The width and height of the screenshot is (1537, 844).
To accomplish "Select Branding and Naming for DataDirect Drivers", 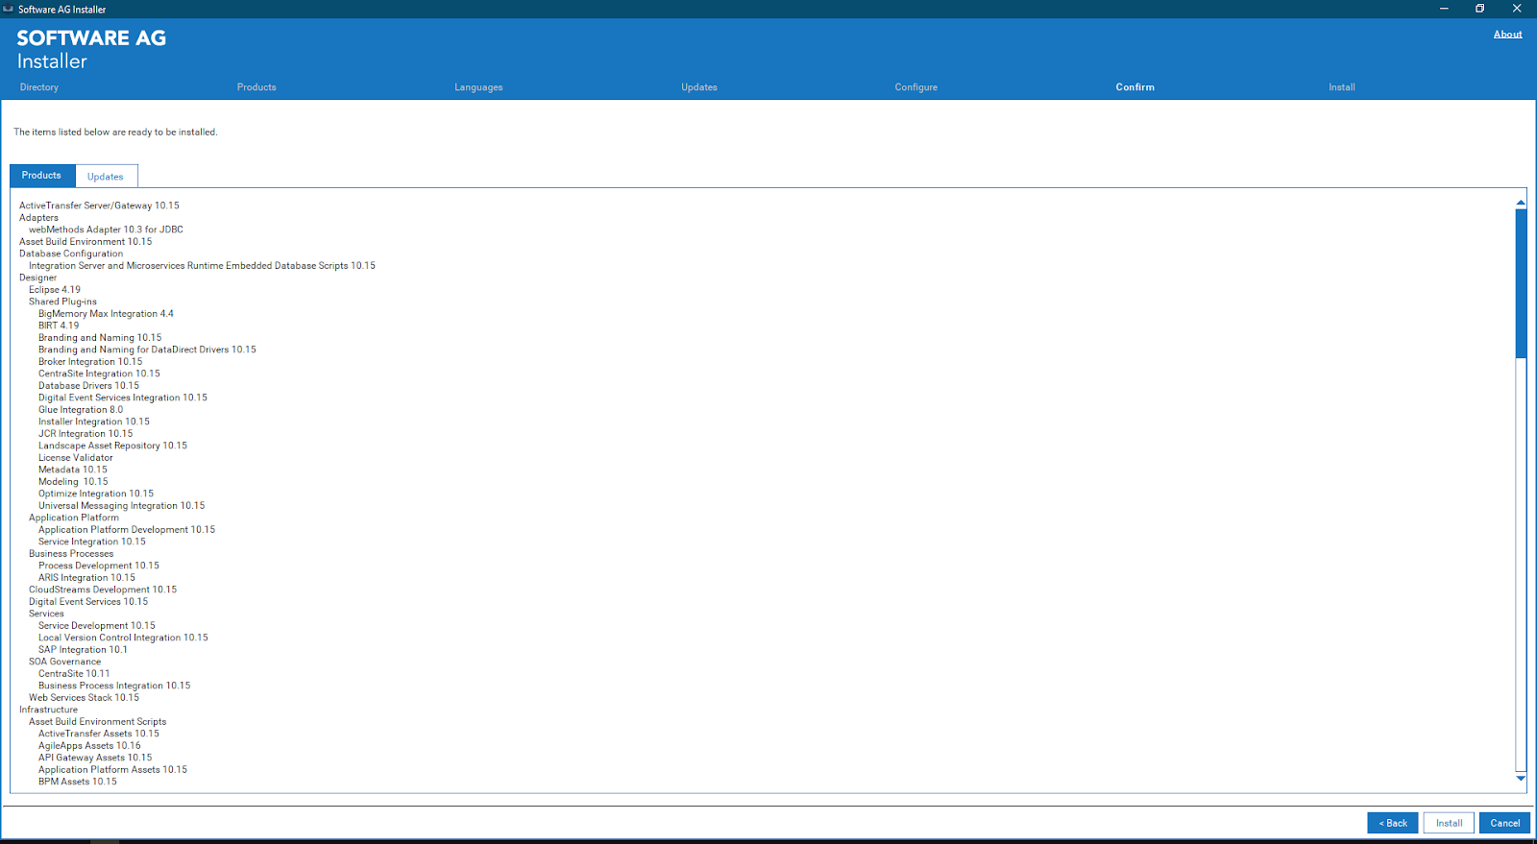I will click(x=147, y=350).
